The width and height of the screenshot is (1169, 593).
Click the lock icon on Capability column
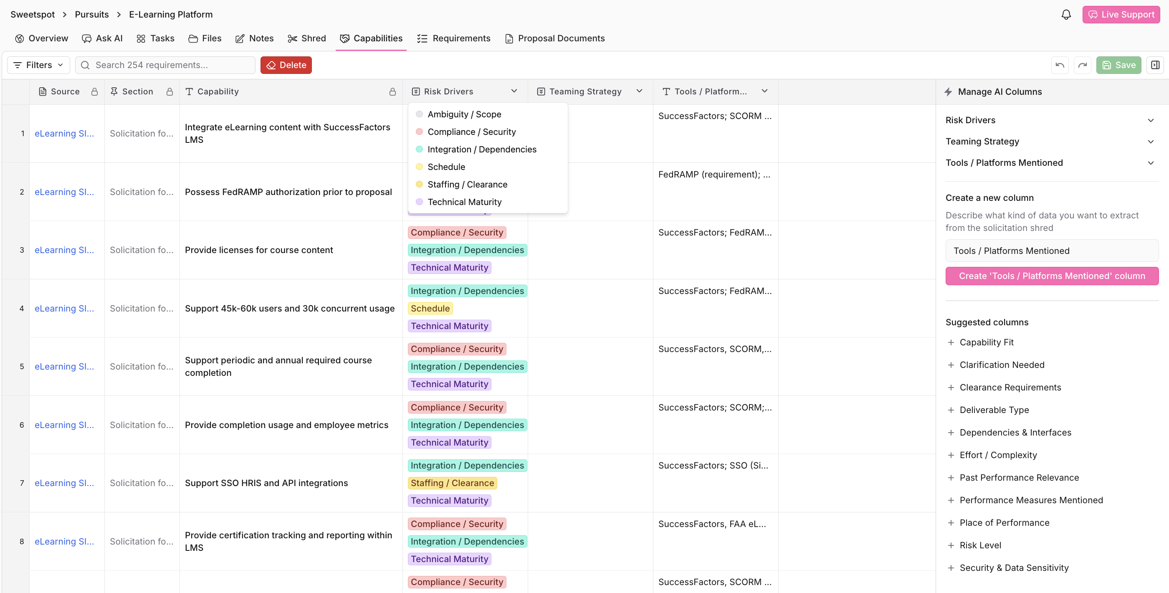pos(392,92)
